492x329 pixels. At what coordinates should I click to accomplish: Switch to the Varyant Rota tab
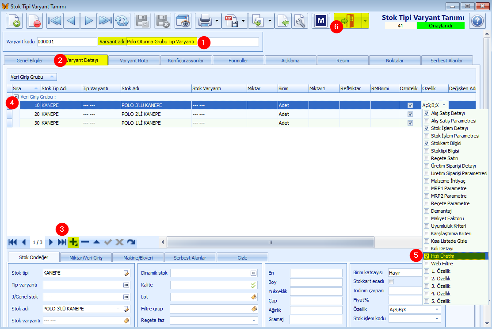click(134, 61)
